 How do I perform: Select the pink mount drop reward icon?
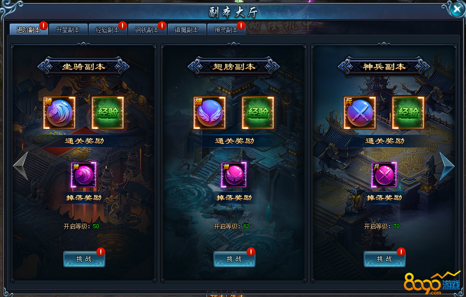pos(84,175)
